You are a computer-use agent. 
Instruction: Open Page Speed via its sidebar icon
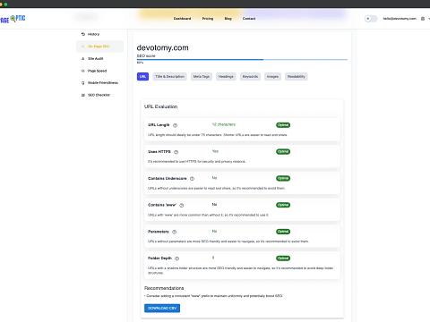coord(83,71)
